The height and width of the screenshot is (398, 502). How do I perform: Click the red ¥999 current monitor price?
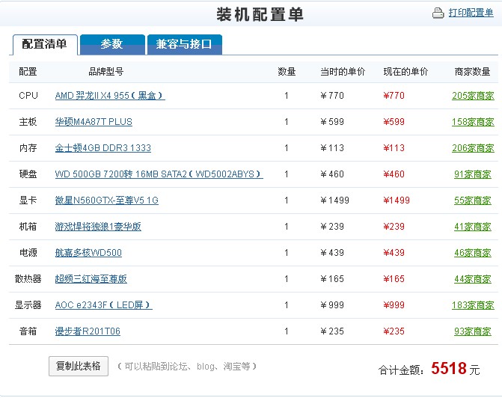tap(394, 305)
